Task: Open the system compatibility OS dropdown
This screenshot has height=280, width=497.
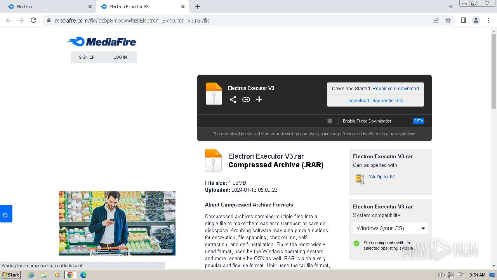Action: tap(390, 228)
